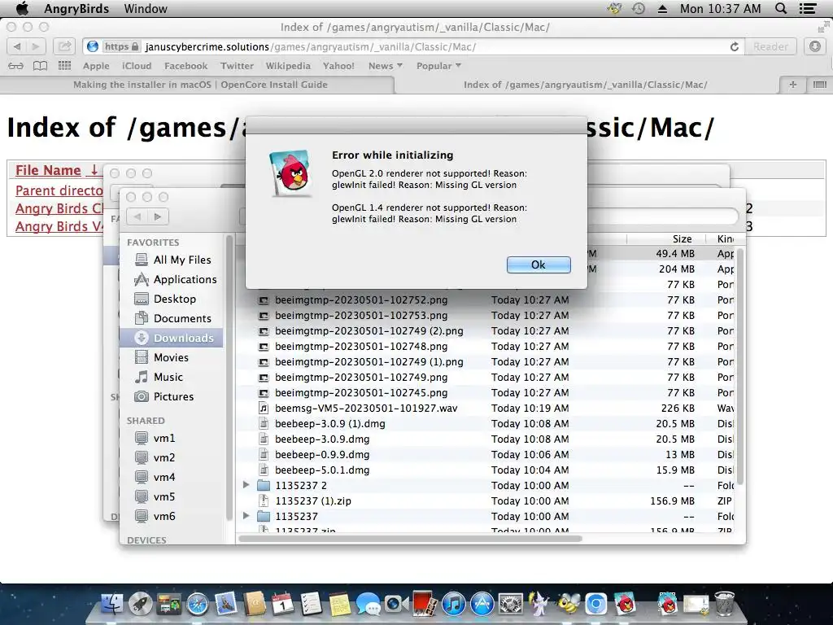Image resolution: width=833 pixels, height=625 pixels.
Task: Open iTunes music note icon in dock
Action: click(454, 605)
